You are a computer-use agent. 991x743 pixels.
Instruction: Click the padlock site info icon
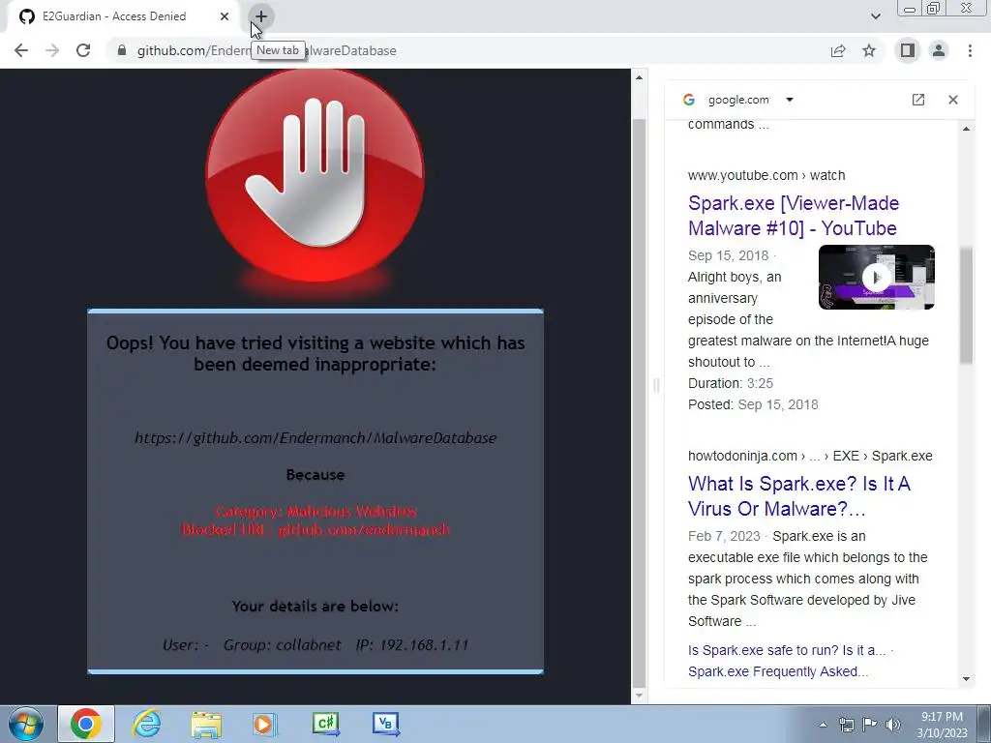pos(122,50)
